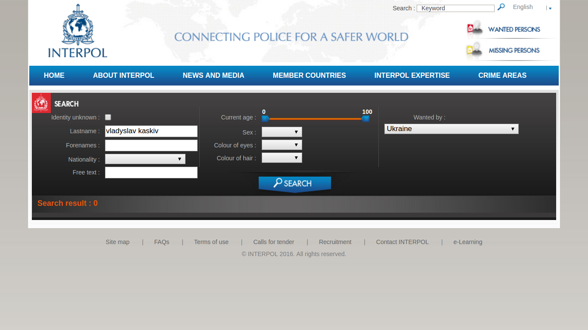
Task: Open the INTERPOL EXPERTISE menu
Action: coord(412,75)
